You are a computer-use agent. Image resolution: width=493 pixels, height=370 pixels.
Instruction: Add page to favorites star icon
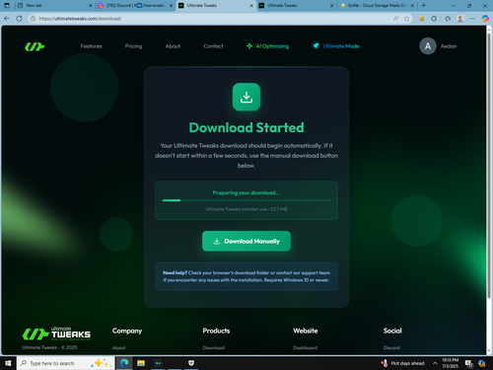[407, 19]
